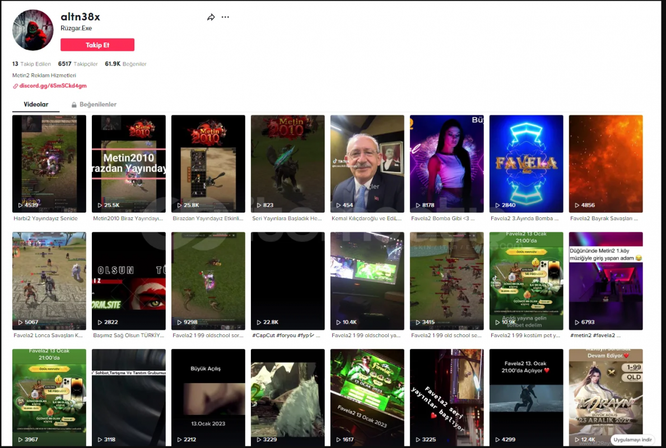The width and height of the screenshot is (666, 448).
Task: Open the altn38x profile avatar
Action: [33, 30]
